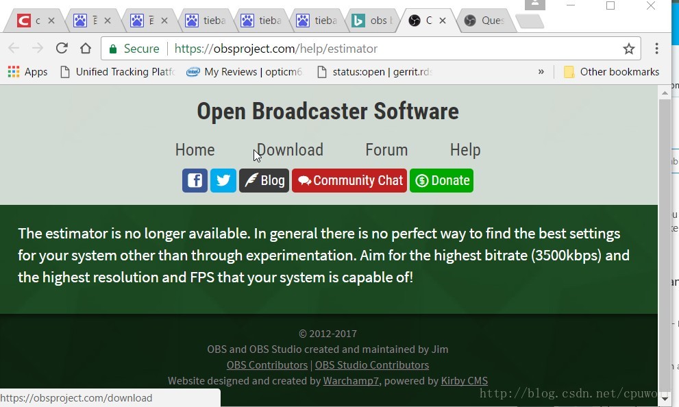679x407 pixels.
Task: Open the Facebook page icon
Action: tap(195, 180)
